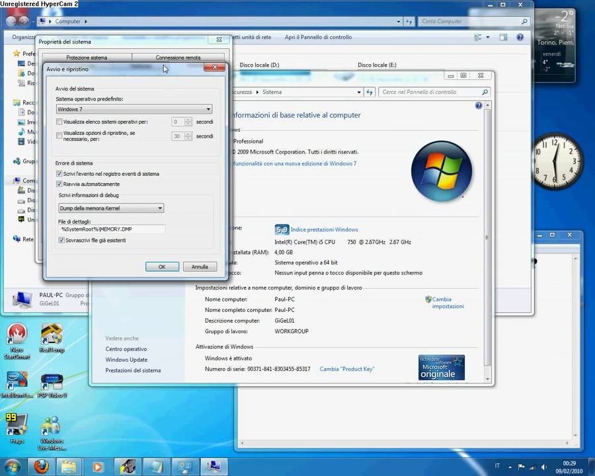Uncheck Riavvia automaticamente
This screenshot has width=595, height=476.
59,184
